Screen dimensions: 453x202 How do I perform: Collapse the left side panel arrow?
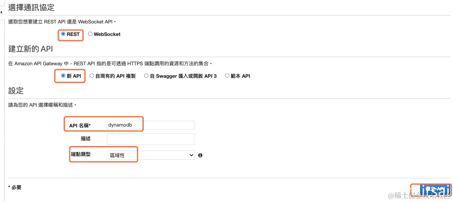click(2, 13)
